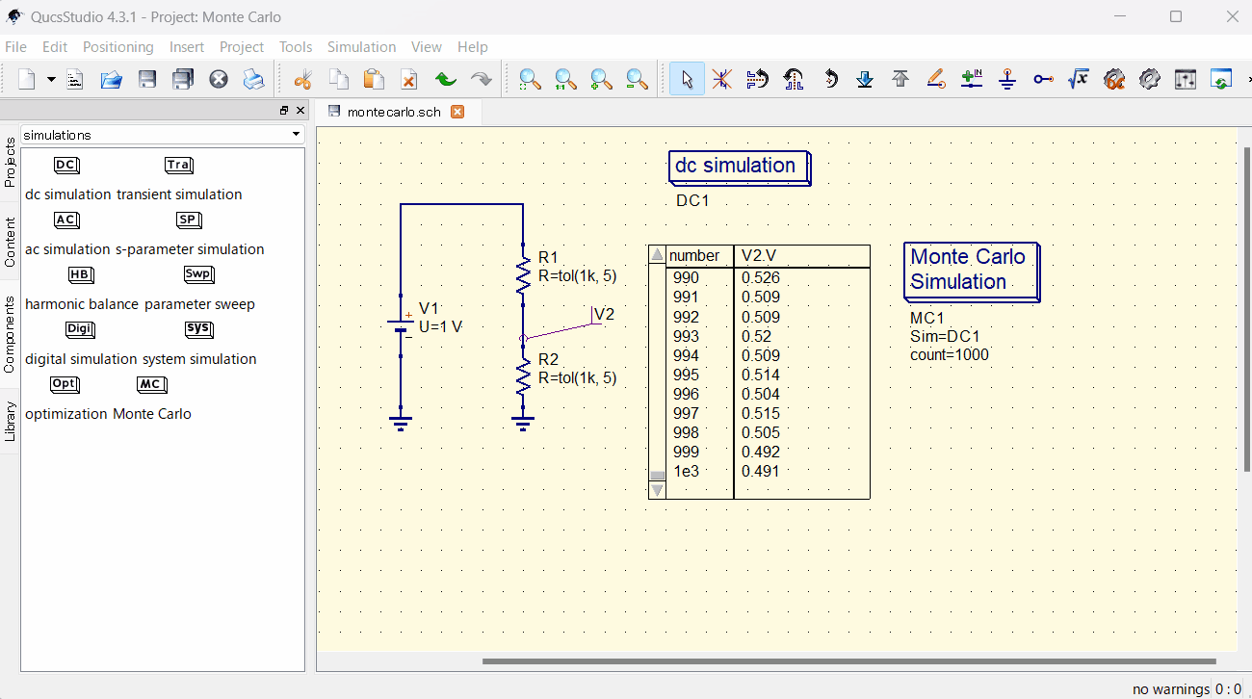This screenshot has width=1252, height=699.
Task: Rotate selection using the rotate icon
Action: pyautogui.click(x=831, y=79)
